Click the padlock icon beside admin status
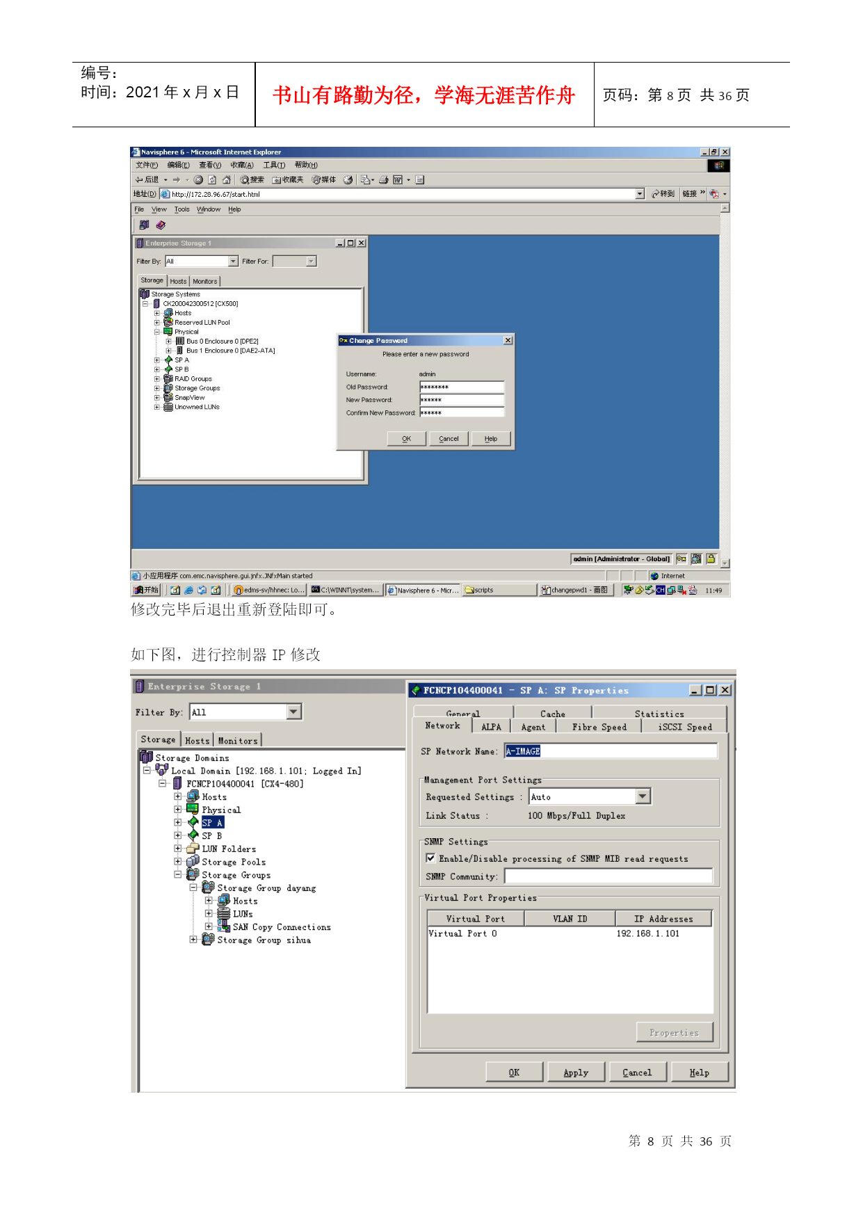Screen dimensions: 863x1220 coord(711,559)
